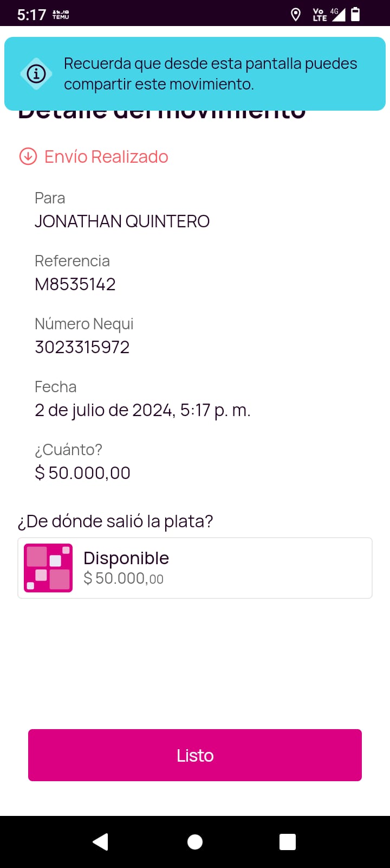Tap the Temu notification icon

[61, 15]
